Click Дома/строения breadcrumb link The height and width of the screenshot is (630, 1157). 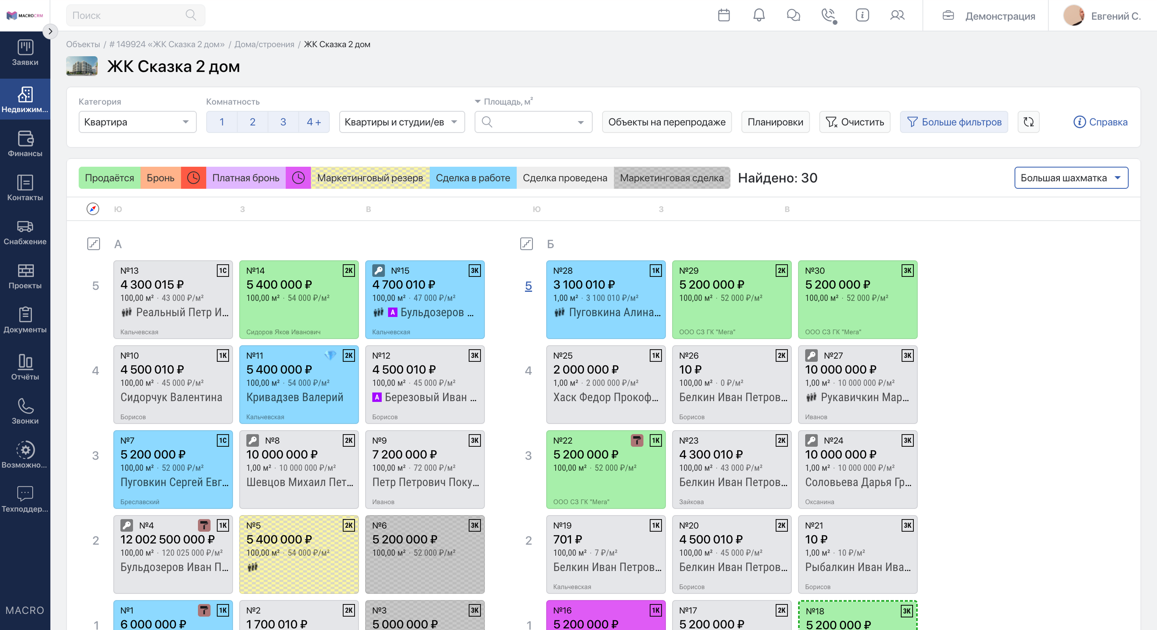(264, 44)
